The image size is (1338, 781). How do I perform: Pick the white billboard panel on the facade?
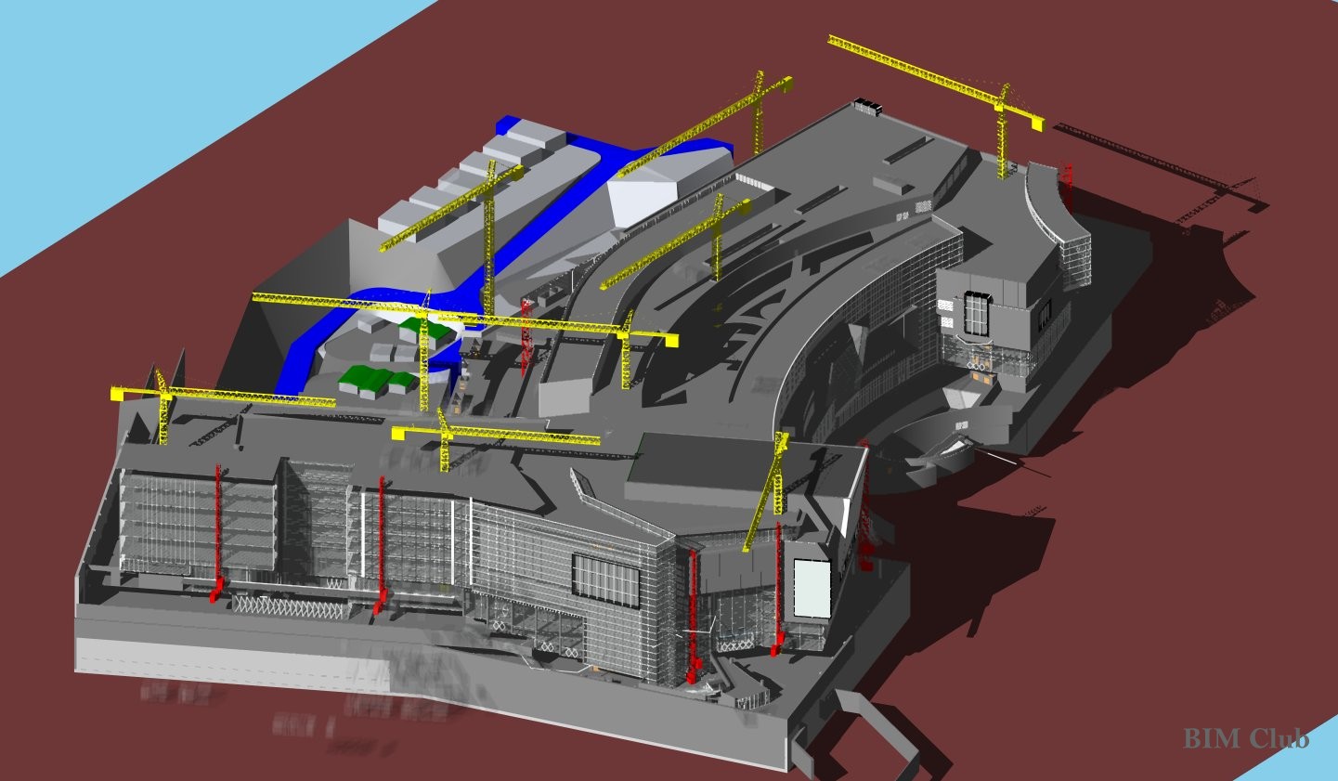[x=811, y=589]
